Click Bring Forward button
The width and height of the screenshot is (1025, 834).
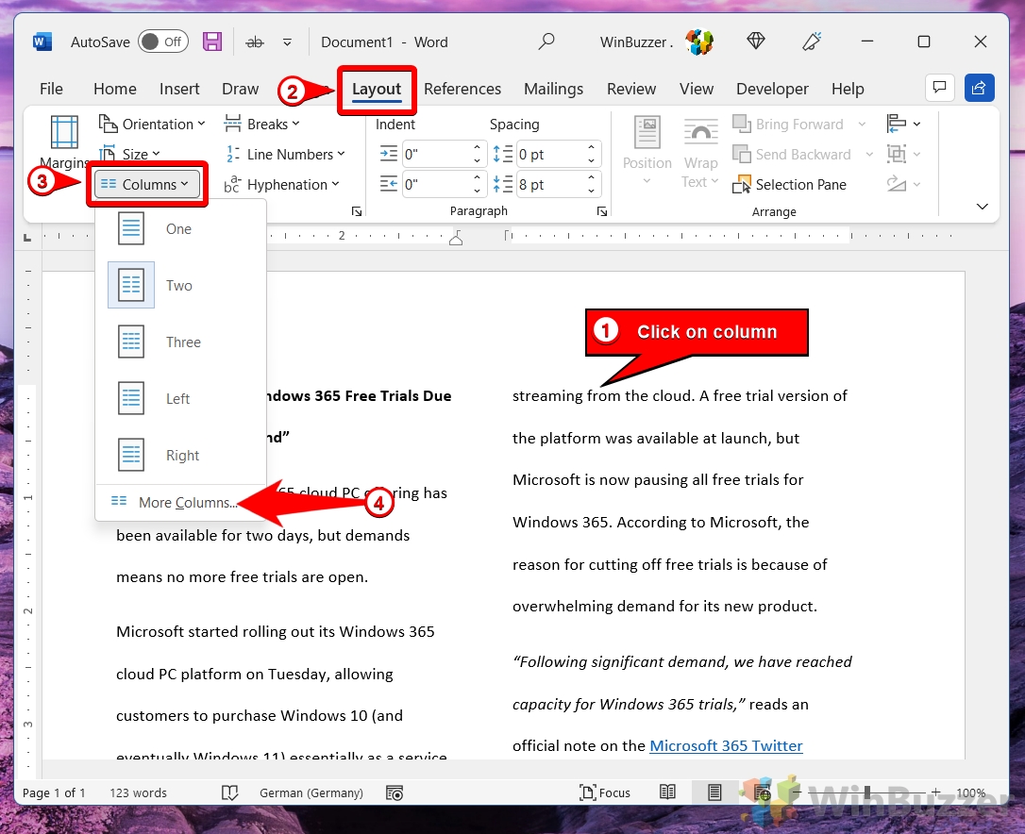[x=788, y=124]
